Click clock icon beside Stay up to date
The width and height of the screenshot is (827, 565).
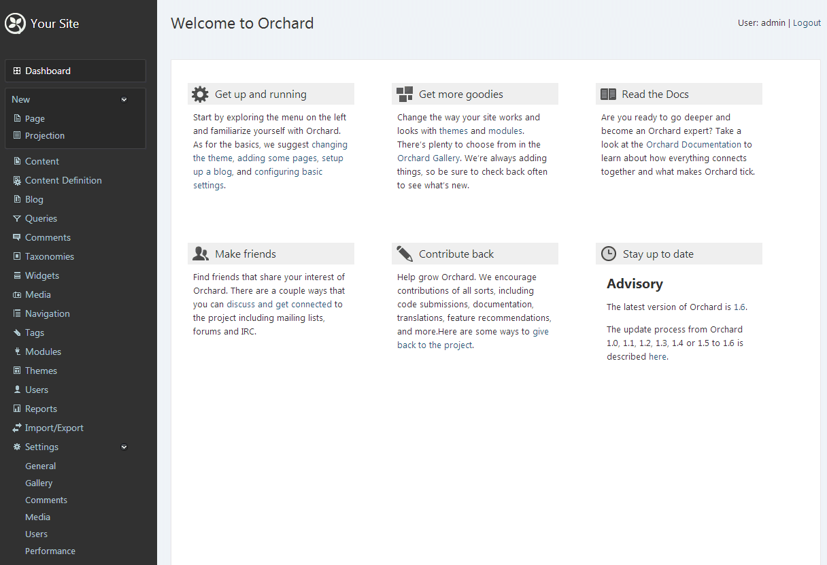[x=609, y=254]
